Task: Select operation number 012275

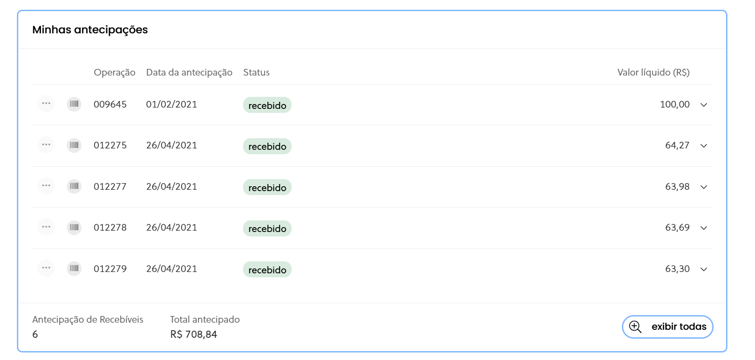Action: click(x=110, y=145)
